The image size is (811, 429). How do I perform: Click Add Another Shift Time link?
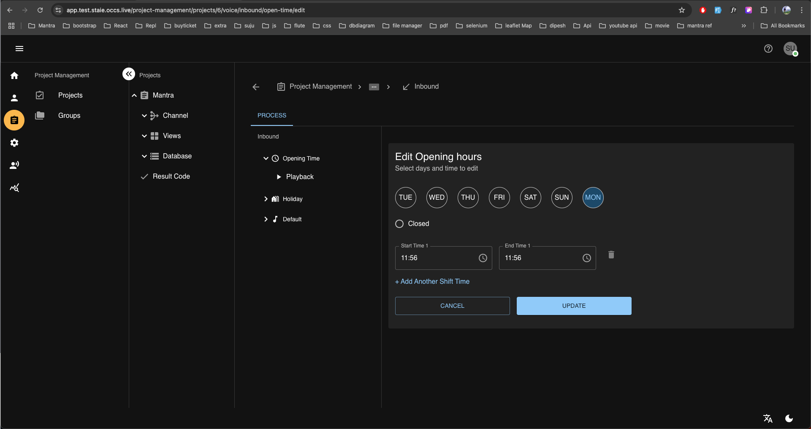coord(432,282)
